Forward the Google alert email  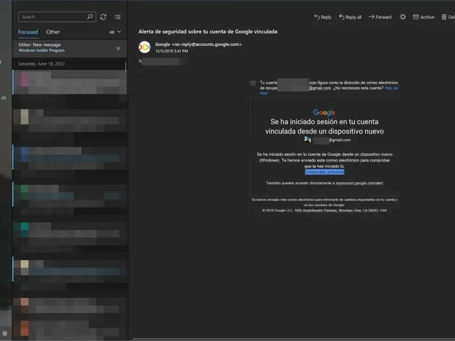(380, 17)
